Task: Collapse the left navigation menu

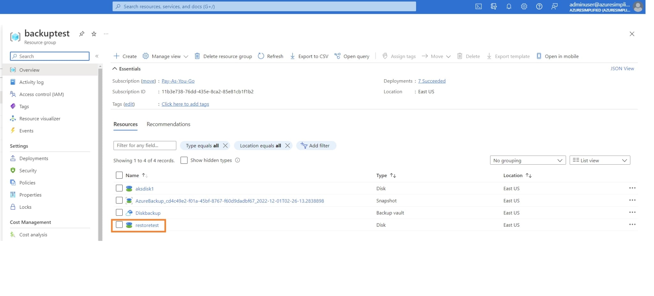Action: pos(97,56)
